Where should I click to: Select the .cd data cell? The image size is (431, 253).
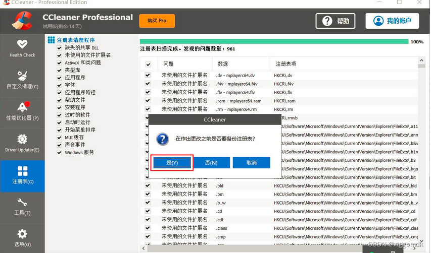219,211
